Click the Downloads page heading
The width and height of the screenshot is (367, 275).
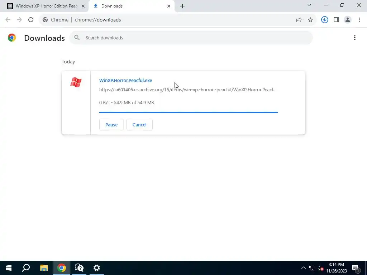44,38
